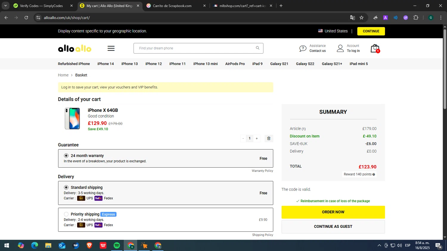The image size is (447, 251).
Task: Open the volume control in system tray
Action: pyautogui.click(x=399, y=245)
